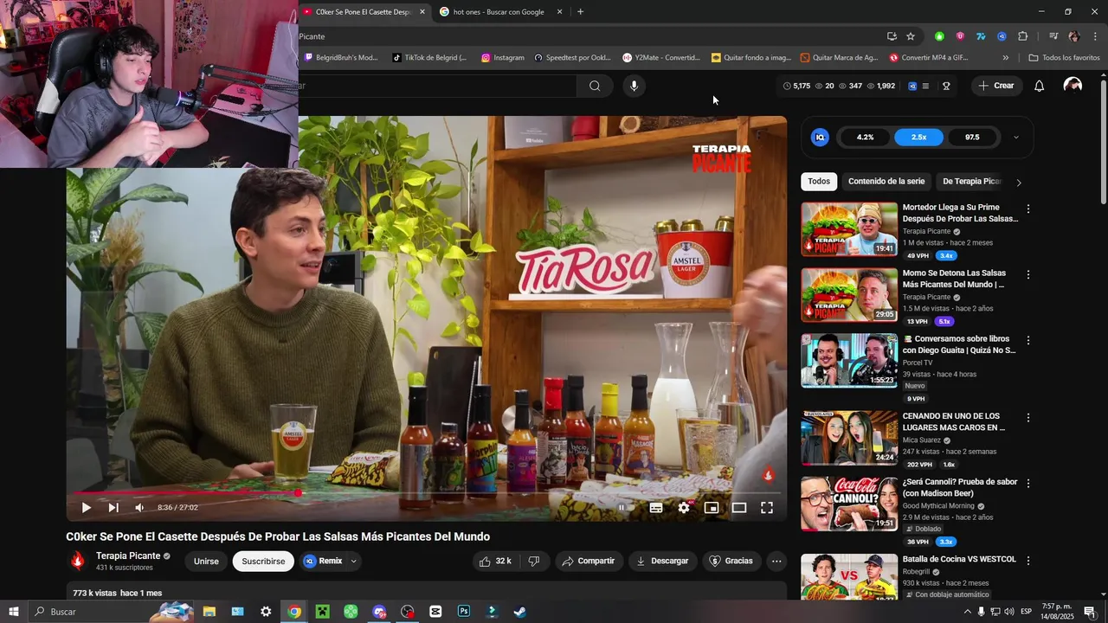Open YouTube notifications bell

tap(1040, 86)
